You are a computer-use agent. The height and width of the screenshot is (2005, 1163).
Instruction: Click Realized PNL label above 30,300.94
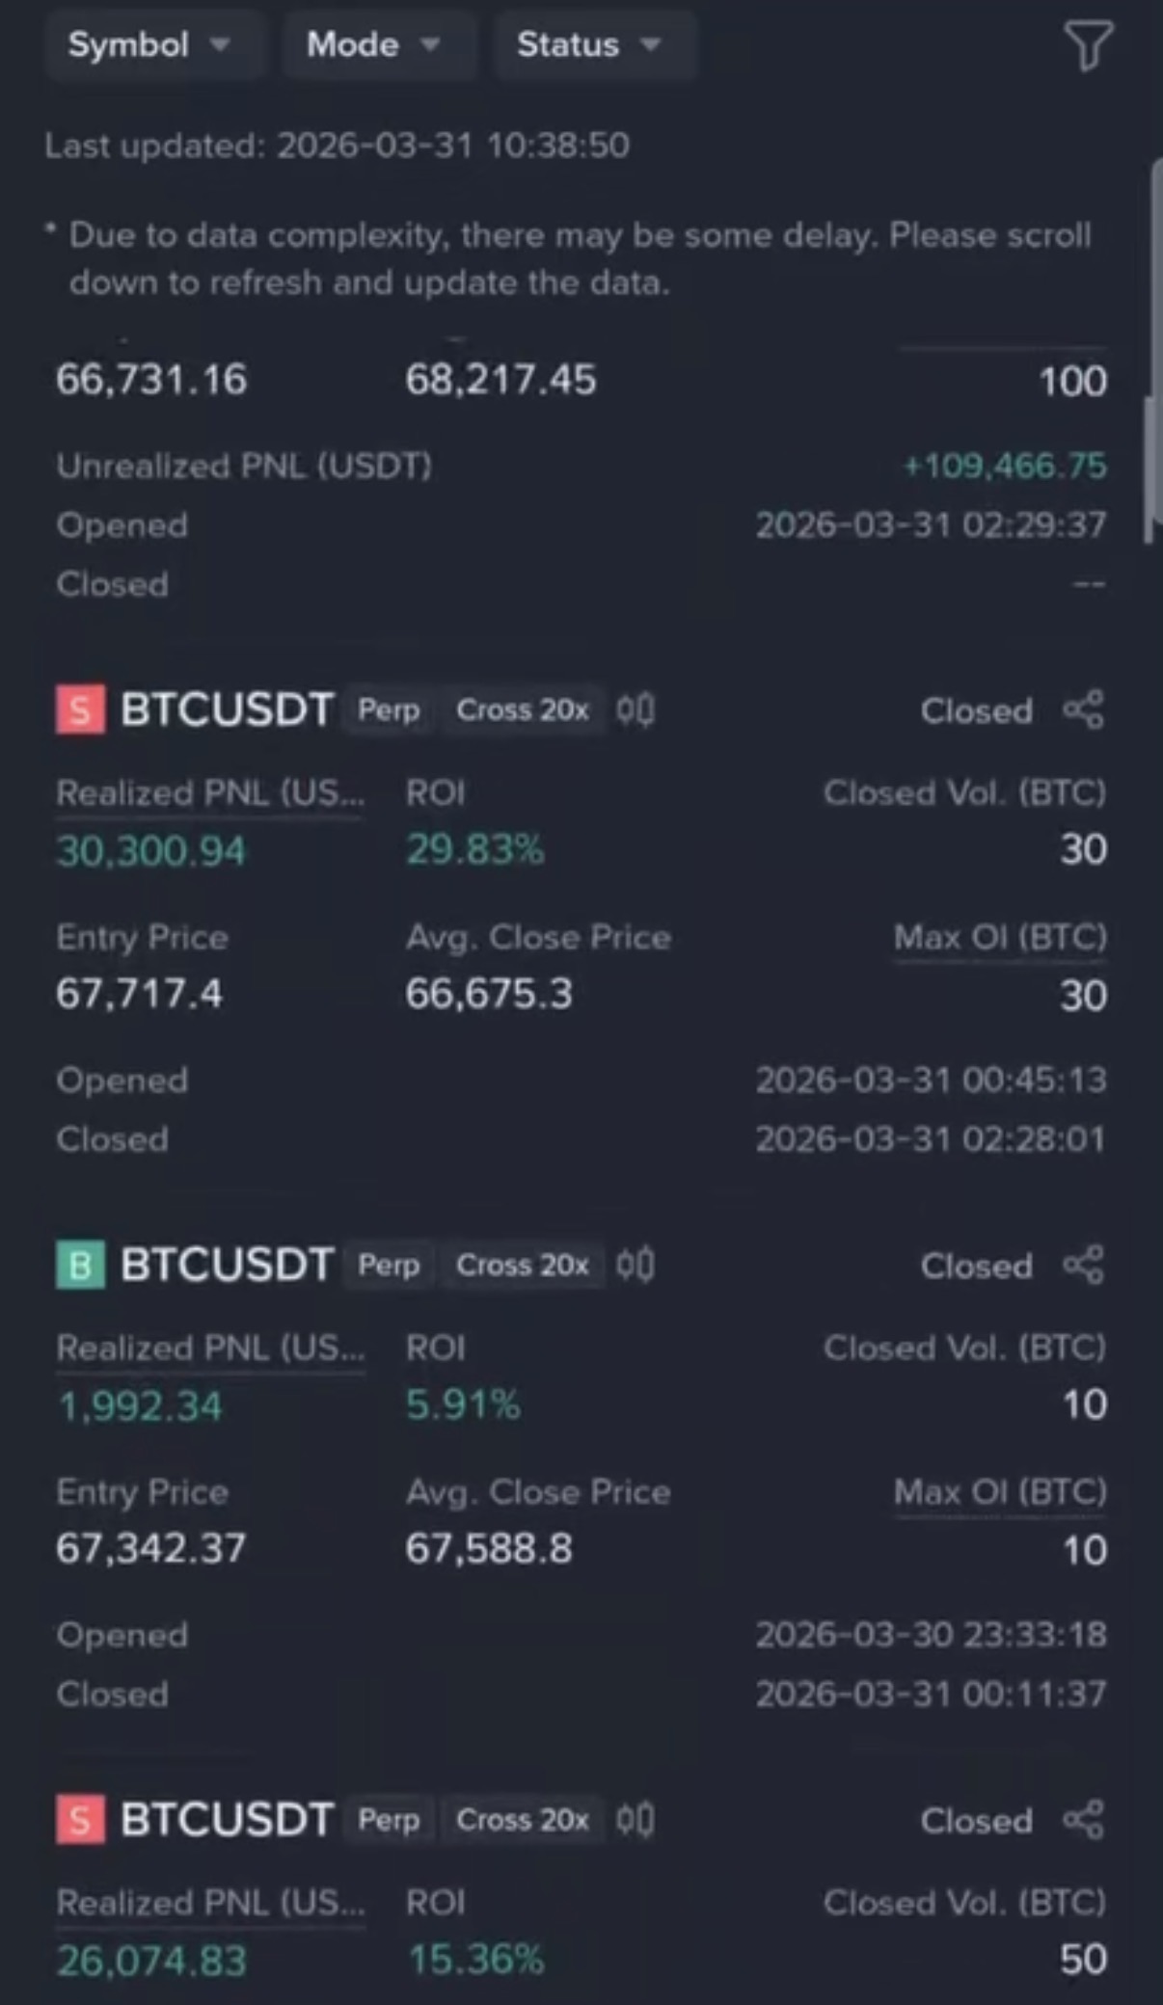click(x=210, y=793)
